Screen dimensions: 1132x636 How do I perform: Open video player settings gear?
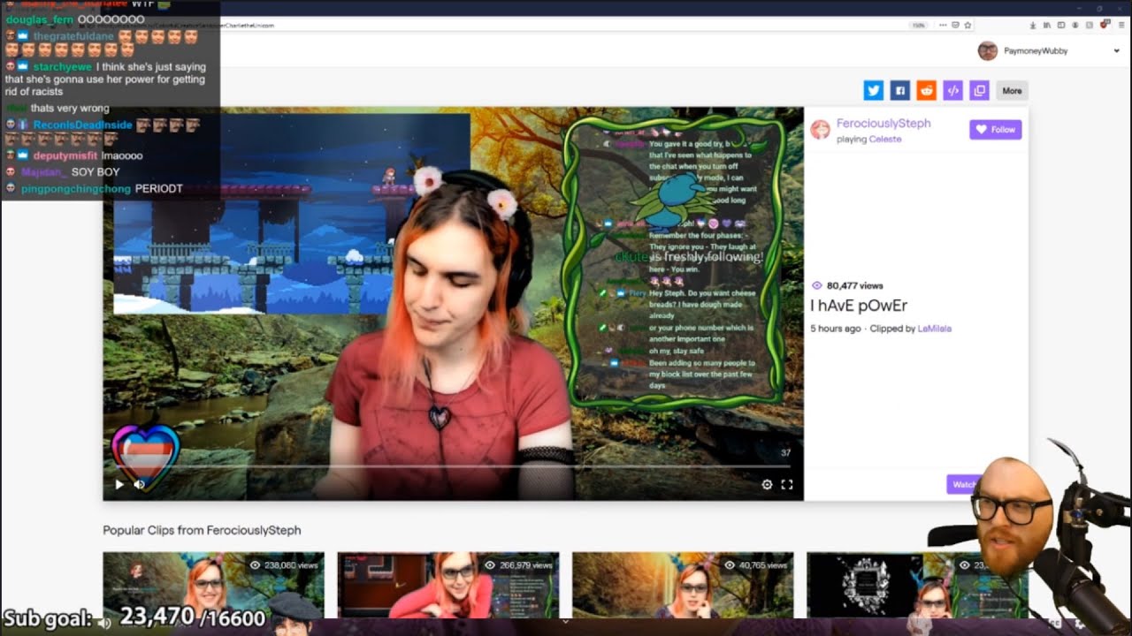(767, 484)
